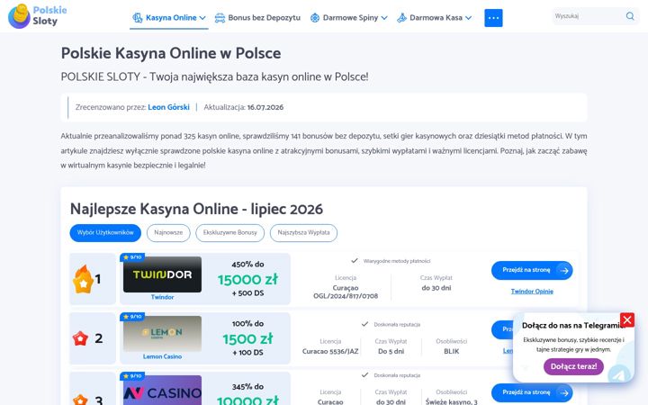This screenshot has height=405, width=648.
Task: Click the Do 5 dni payout time text
Action: pos(391,352)
